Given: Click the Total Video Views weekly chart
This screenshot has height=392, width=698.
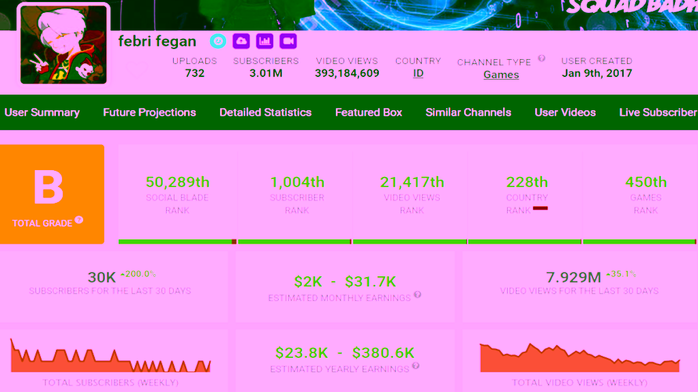Looking at the screenshot, I should pyautogui.click(x=579, y=357).
